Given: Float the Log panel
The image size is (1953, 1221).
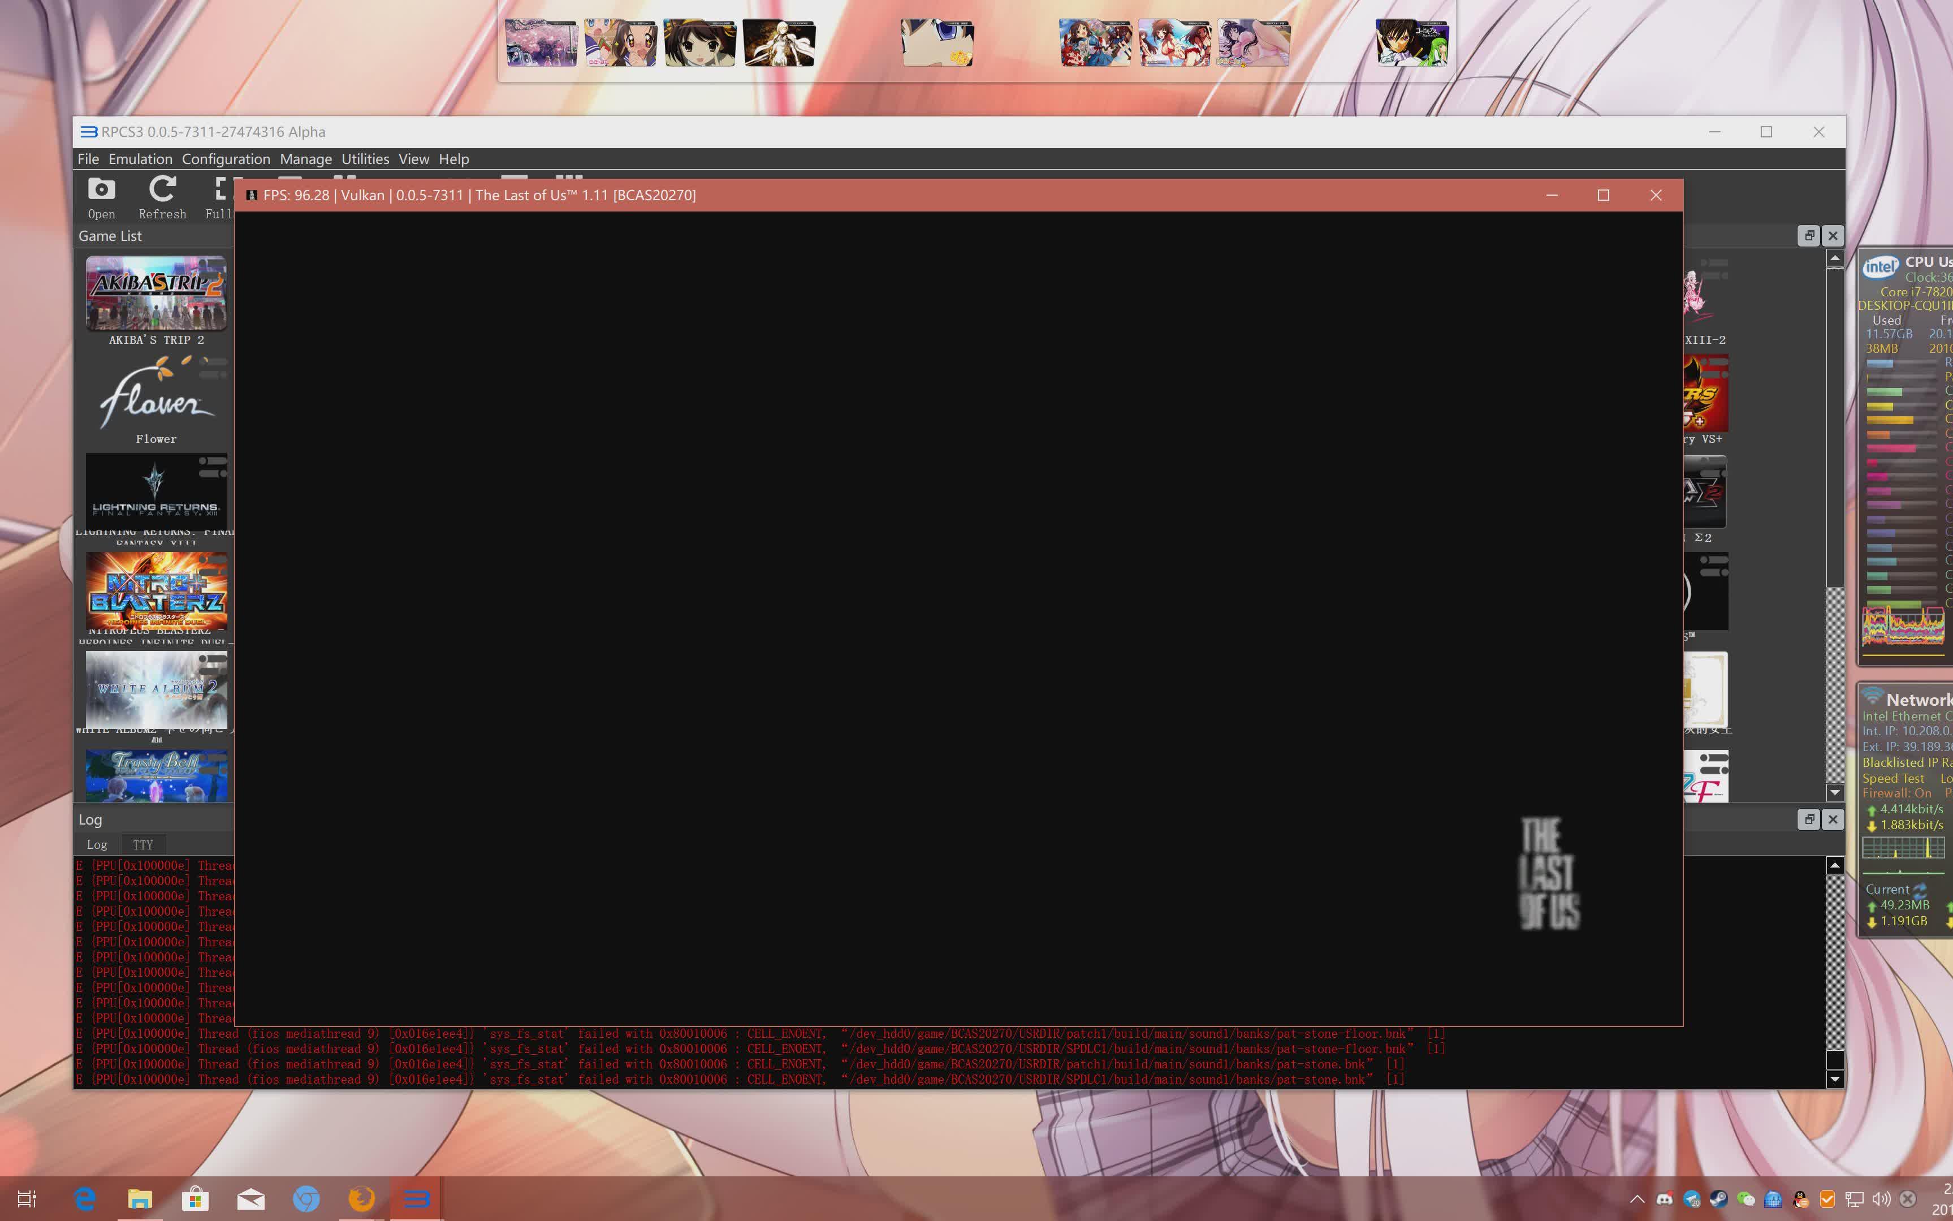Looking at the screenshot, I should [x=1808, y=819].
